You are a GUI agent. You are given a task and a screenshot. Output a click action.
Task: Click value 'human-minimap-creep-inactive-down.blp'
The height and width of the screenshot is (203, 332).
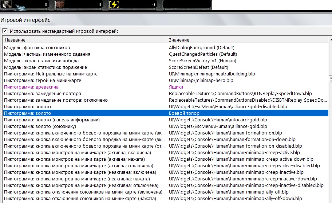[x=243, y=179]
